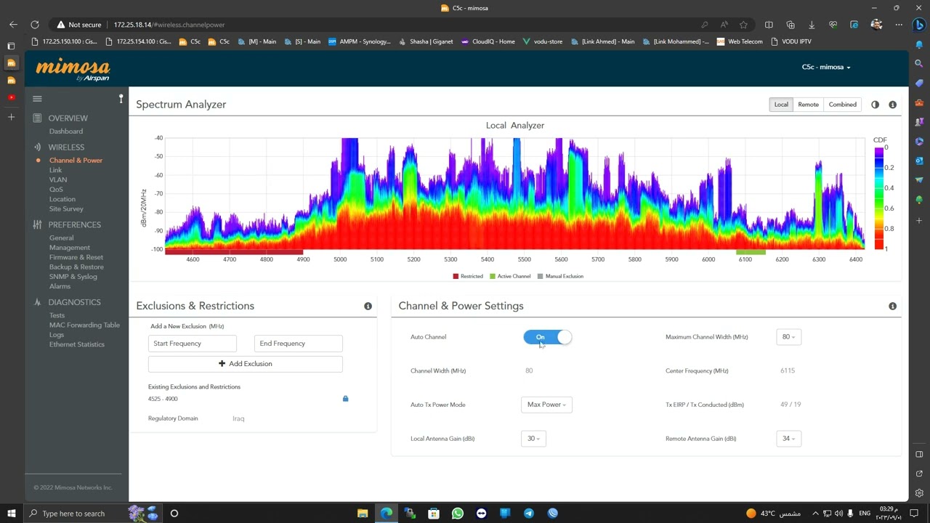
Task: Open VODU IPTV bookmark
Action: pos(791,41)
